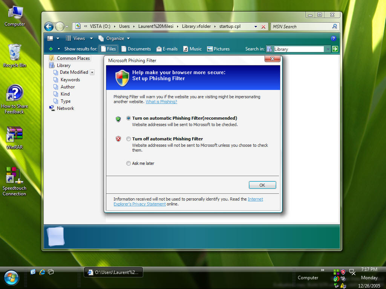
Task: Select Turn off automatic Phishing Filter option
Action: (x=129, y=139)
